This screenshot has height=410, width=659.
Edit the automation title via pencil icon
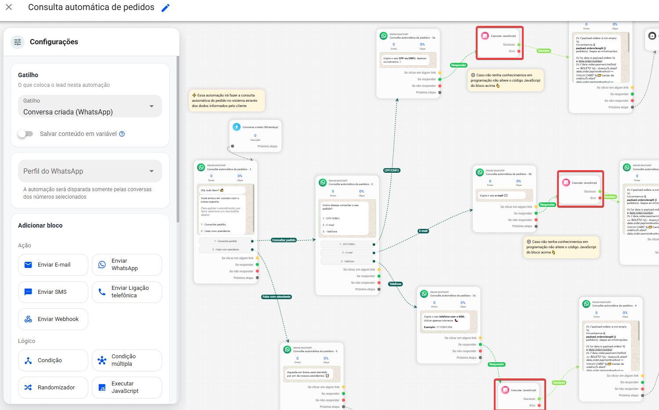tap(166, 7)
